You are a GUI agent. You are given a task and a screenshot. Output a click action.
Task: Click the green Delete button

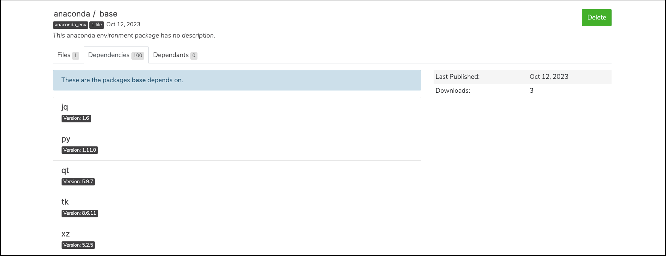point(597,18)
